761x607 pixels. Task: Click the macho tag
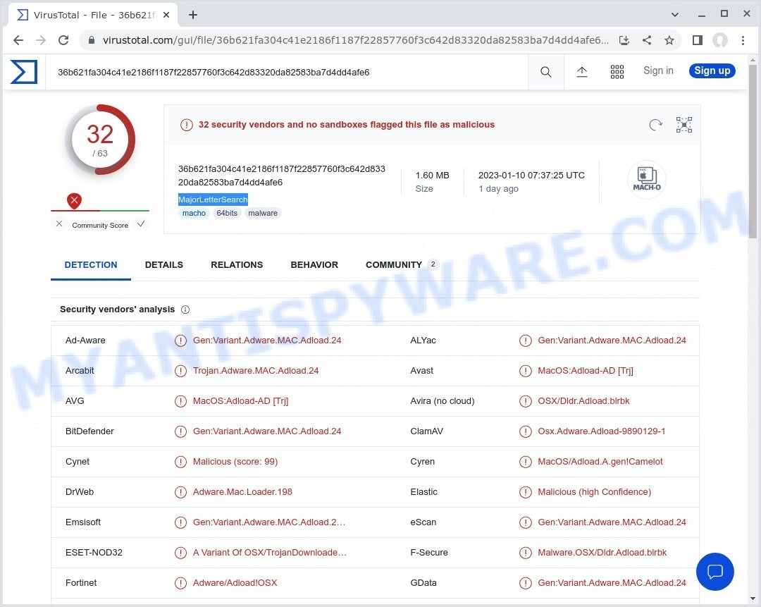(194, 213)
